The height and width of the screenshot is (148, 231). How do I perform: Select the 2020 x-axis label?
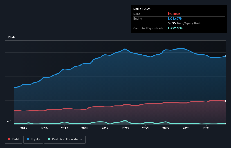(125, 128)
